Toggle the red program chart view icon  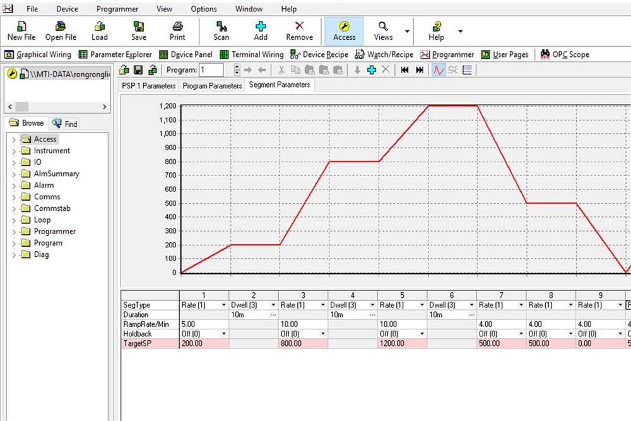439,70
